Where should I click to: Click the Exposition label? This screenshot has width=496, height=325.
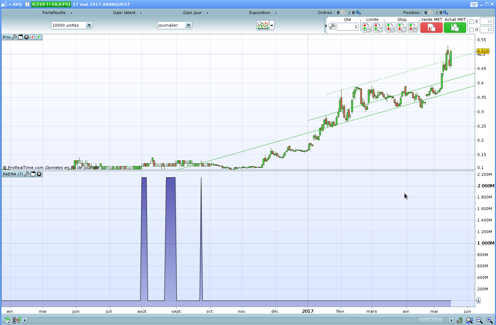click(261, 13)
